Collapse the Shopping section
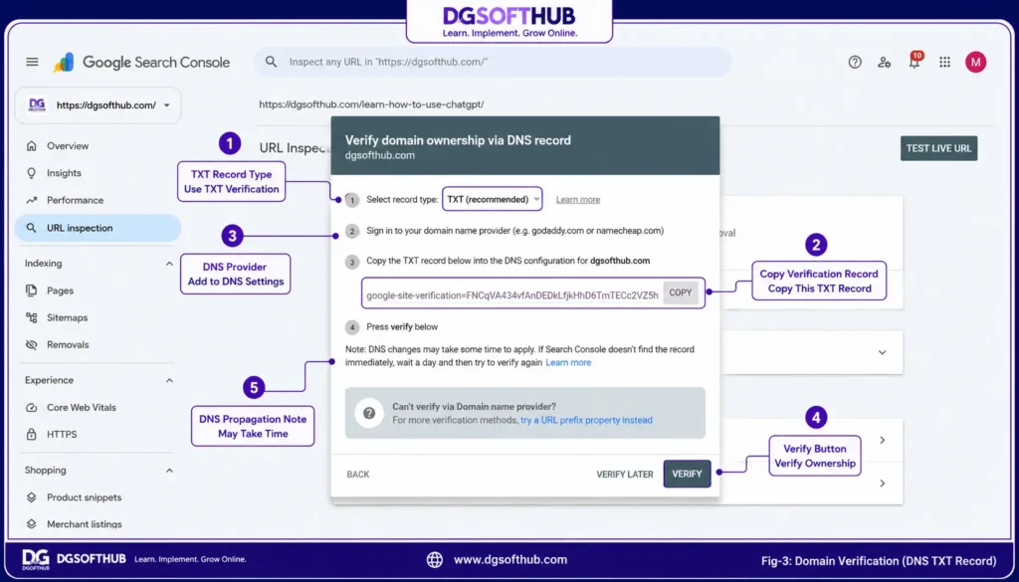The height and width of the screenshot is (582, 1019). [x=169, y=471]
